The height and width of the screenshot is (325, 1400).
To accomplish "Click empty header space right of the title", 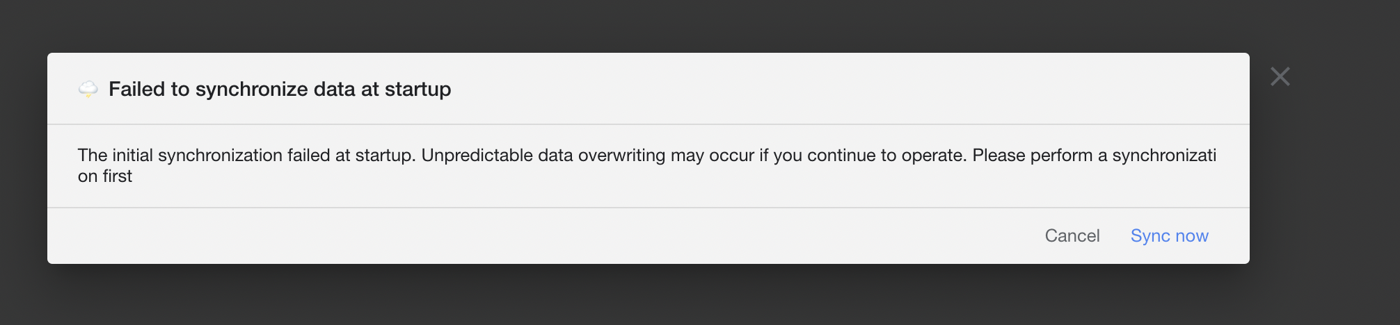I will coord(835,89).
